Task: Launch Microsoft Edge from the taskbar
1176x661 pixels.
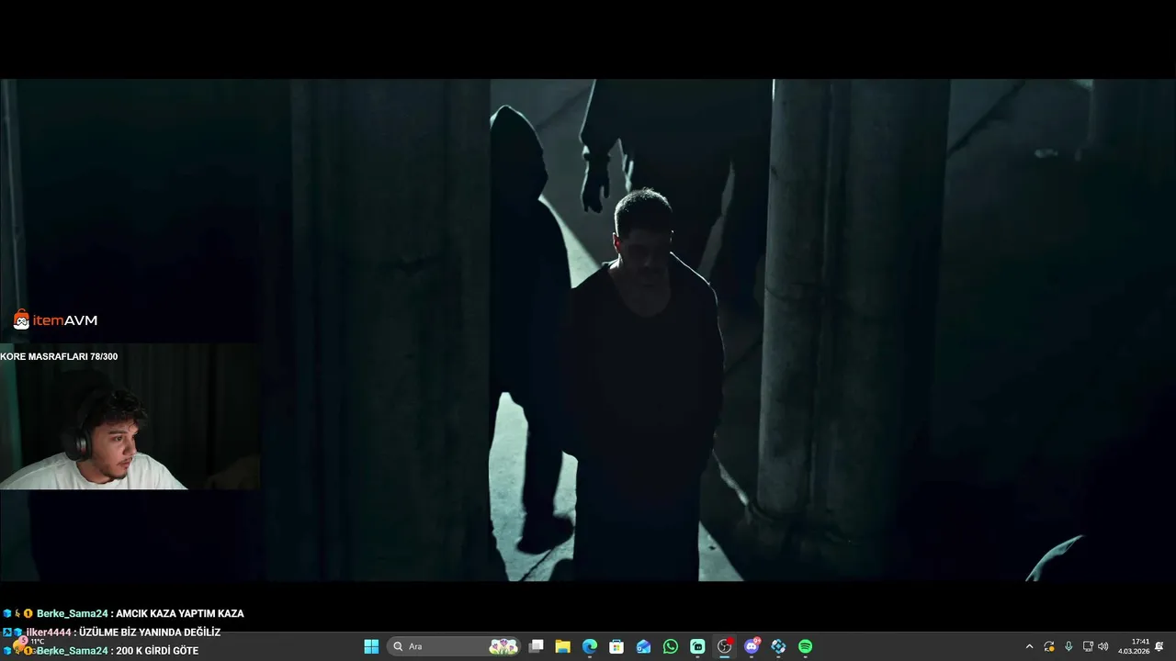Action: 590,646
